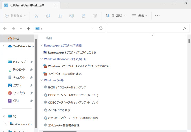Click the iSCSI イニシエーター item icon
Viewport: 191px width, 132px height.
(45, 87)
